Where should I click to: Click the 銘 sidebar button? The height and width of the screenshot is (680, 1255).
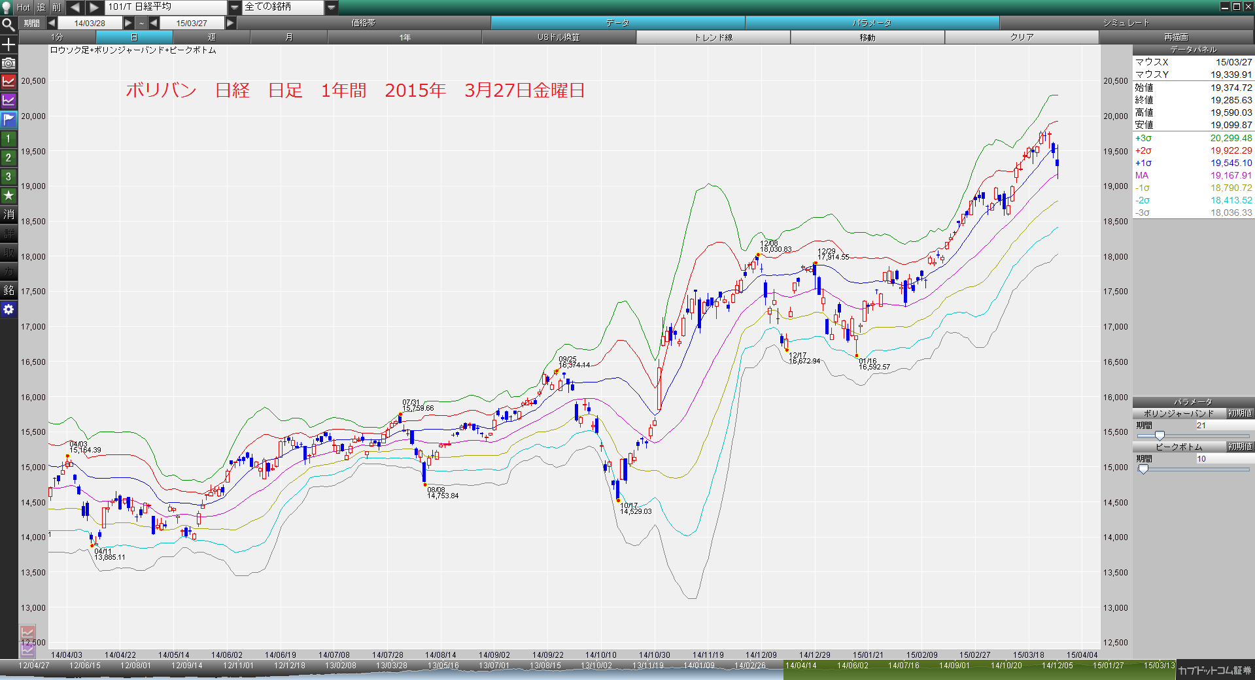click(9, 290)
